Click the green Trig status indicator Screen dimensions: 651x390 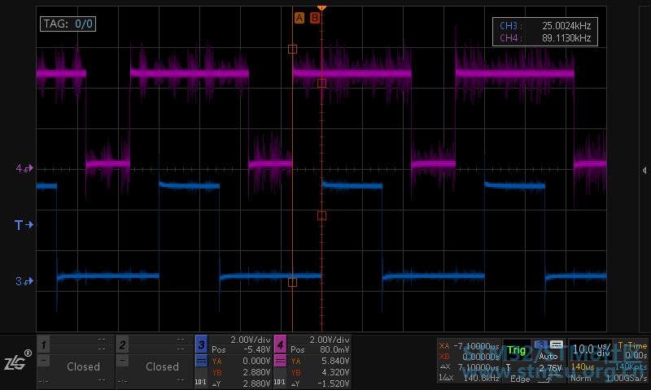pos(516,350)
